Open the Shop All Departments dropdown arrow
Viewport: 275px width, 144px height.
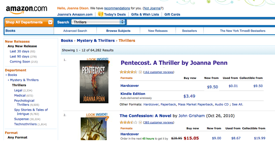pyautogui.click(x=50, y=22)
